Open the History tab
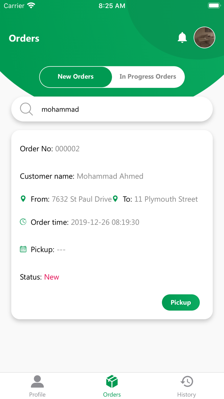This screenshot has width=224, height=399. pyautogui.click(x=187, y=386)
